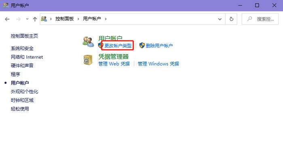
Task: Select 用户帐户 in the address breadcrumb
Action: [92, 19]
